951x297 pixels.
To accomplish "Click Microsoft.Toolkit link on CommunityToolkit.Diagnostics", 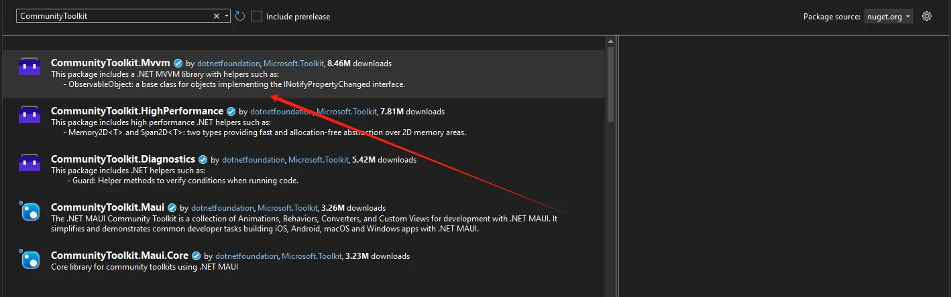I will click(318, 160).
